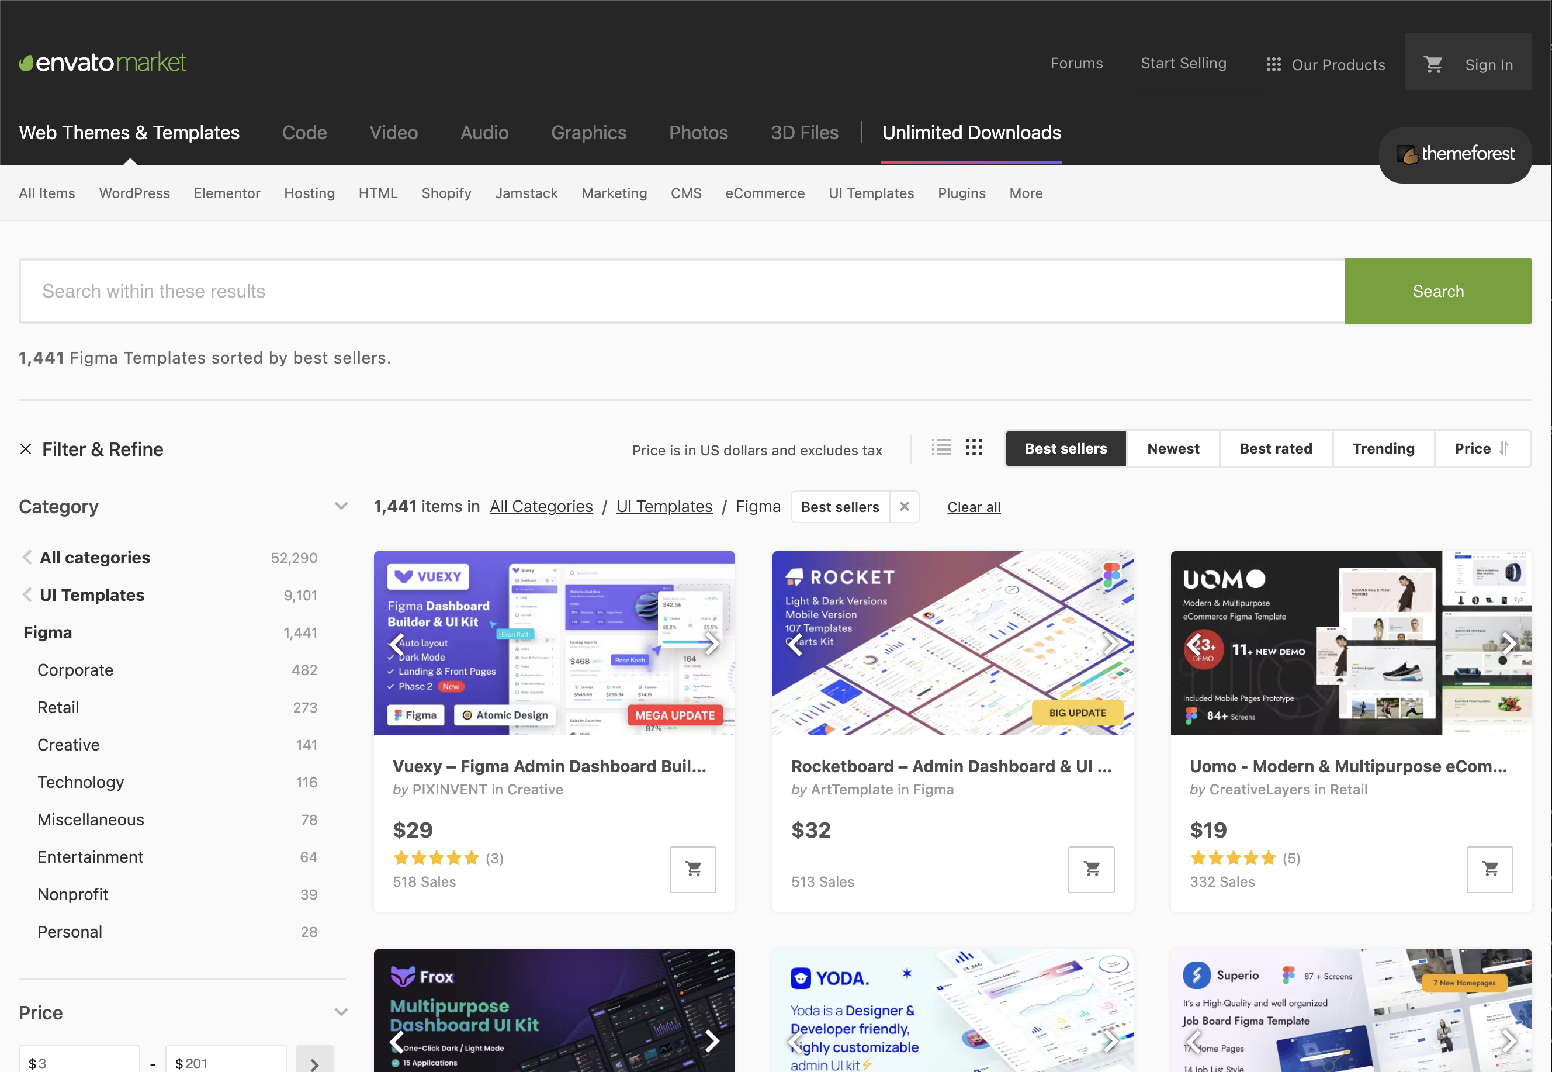Add Vuexy Figma Dashboard to cart
1552x1072 pixels.
point(693,869)
